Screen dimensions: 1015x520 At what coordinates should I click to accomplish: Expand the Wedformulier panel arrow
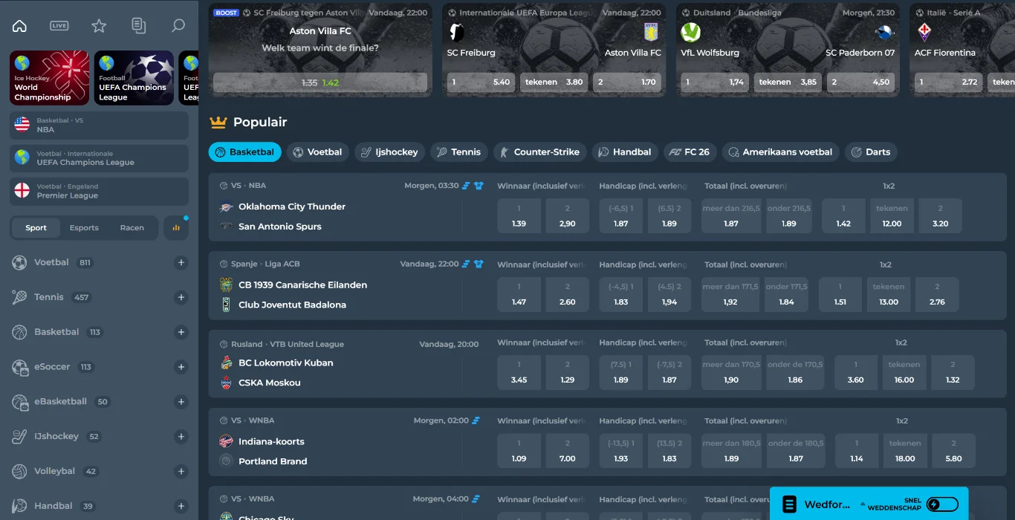coord(863,504)
